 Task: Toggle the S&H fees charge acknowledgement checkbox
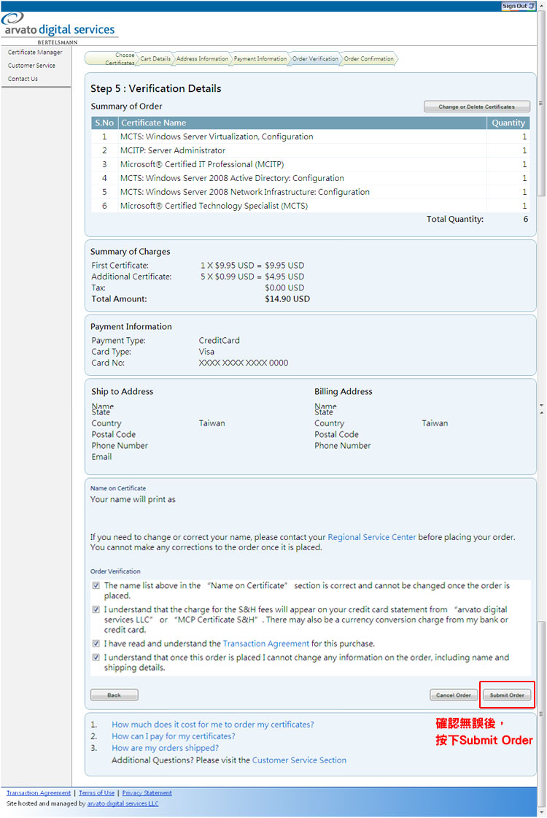click(96, 609)
